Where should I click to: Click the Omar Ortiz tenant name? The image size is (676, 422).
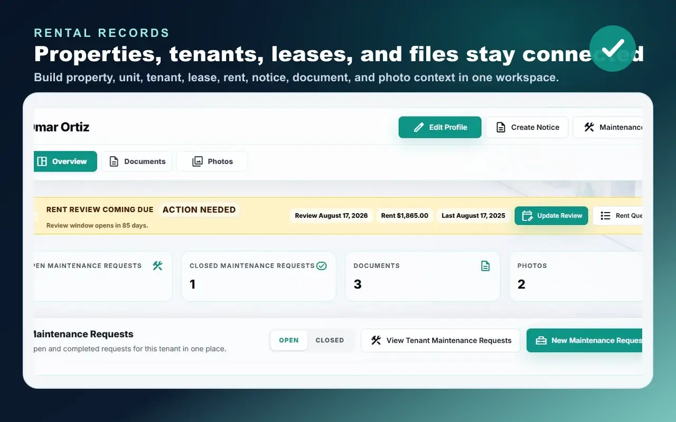click(x=61, y=127)
